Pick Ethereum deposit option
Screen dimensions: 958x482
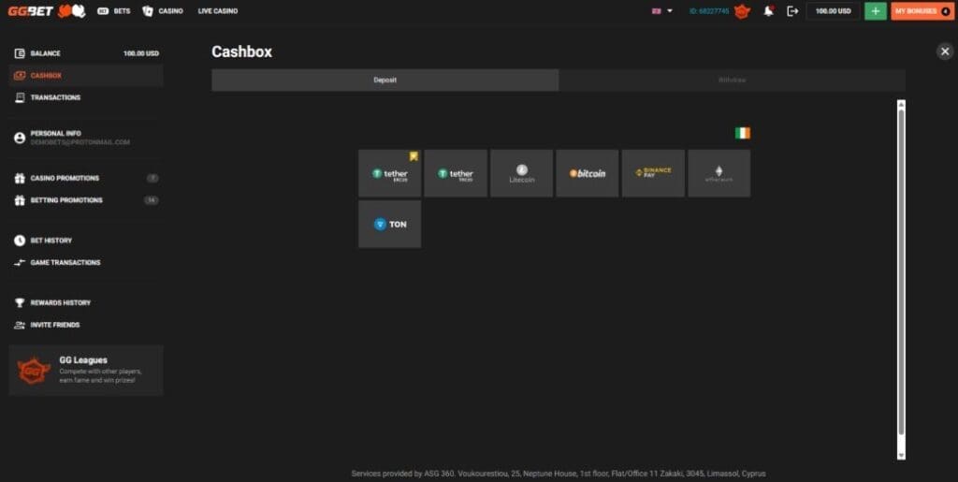[x=718, y=173]
